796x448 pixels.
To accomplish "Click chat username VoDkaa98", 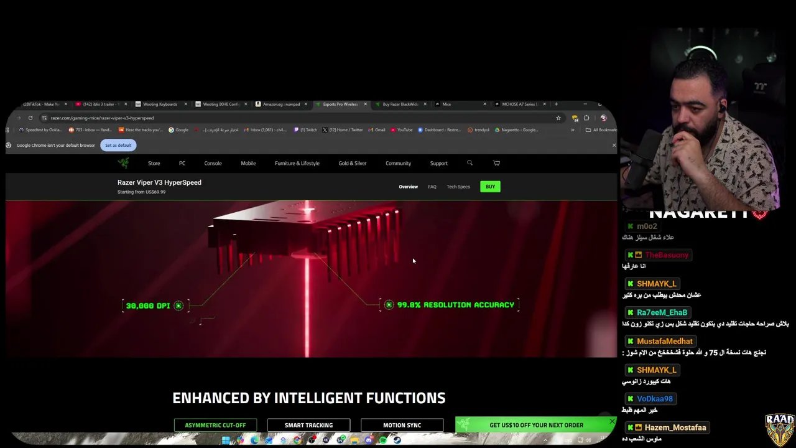I will tap(654, 399).
